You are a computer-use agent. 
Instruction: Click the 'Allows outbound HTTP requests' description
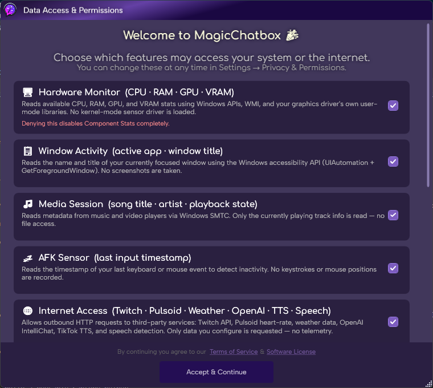(192, 326)
